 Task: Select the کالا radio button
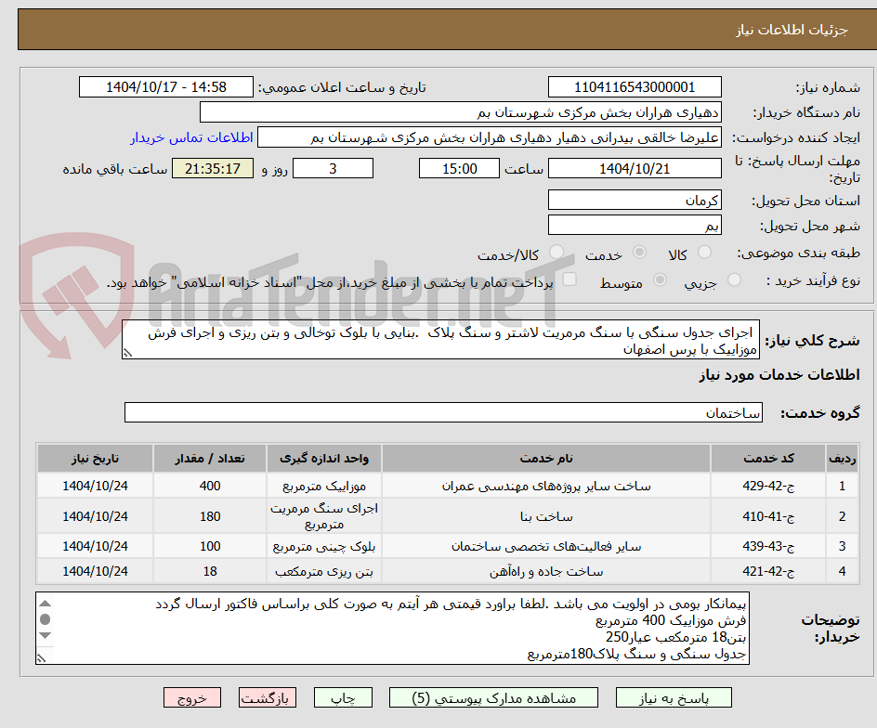coord(704,253)
